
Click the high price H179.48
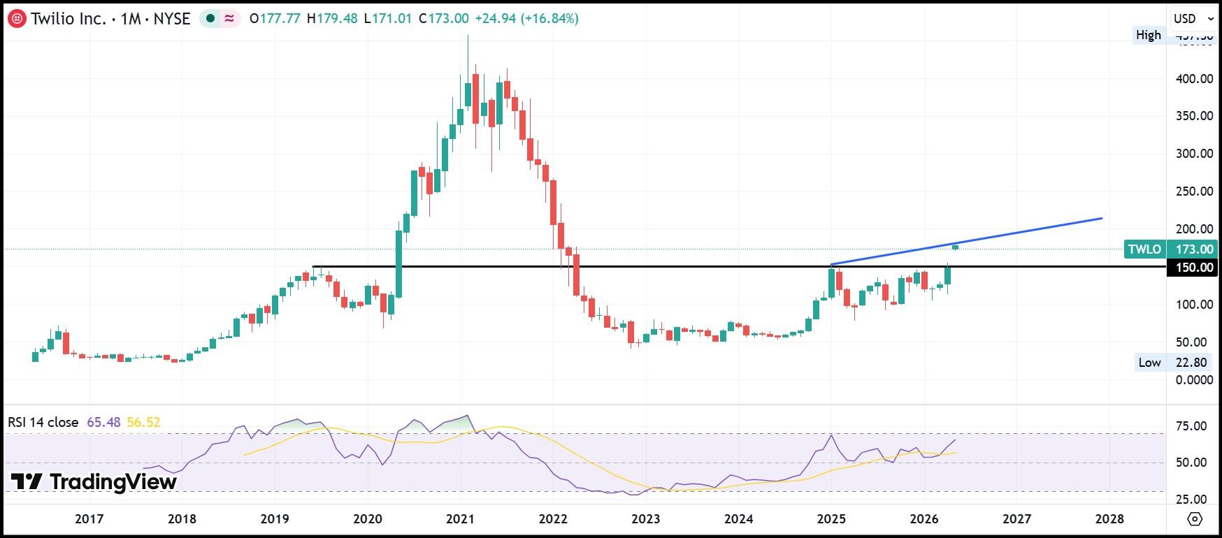(331, 19)
